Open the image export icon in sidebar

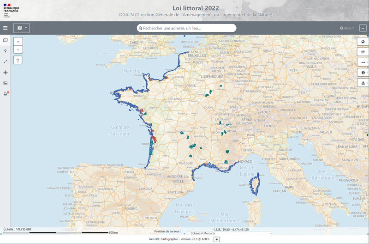pyautogui.click(x=6, y=83)
